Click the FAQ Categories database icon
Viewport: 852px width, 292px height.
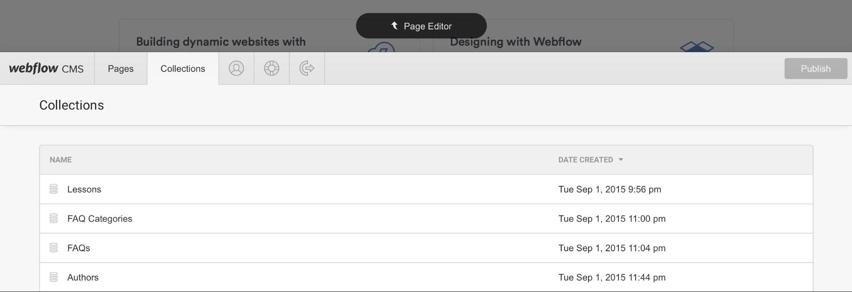click(x=54, y=218)
